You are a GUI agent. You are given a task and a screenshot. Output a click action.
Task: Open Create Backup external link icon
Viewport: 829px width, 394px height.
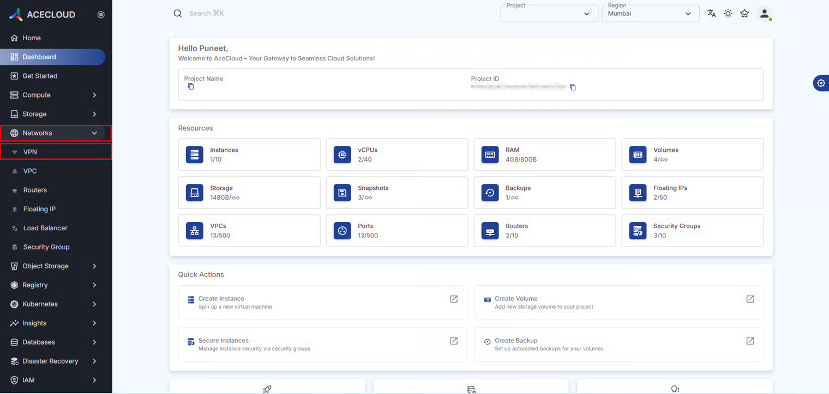pos(750,341)
